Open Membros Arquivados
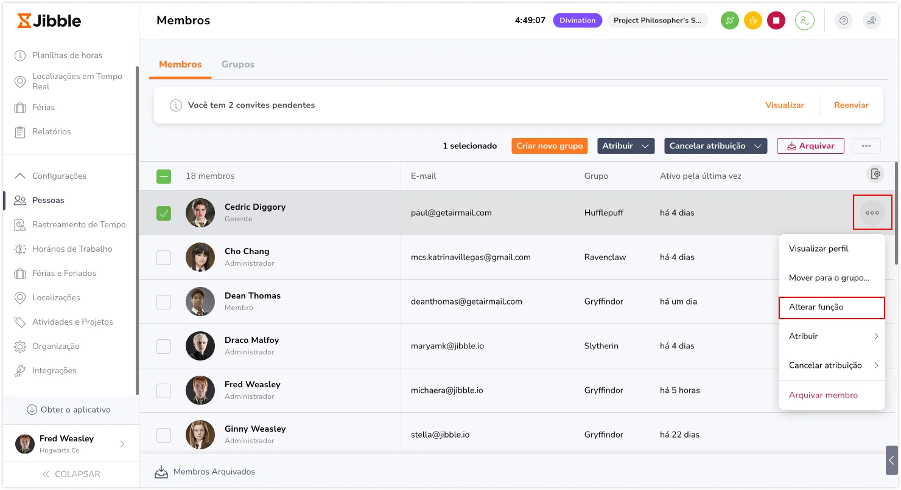 [x=205, y=472]
